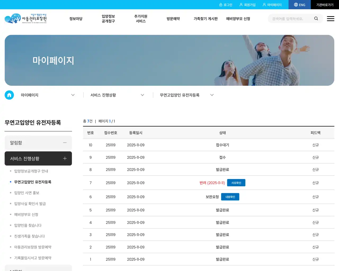
Task: Click the home breadcrumb icon
Action: pyautogui.click(x=9, y=95)
